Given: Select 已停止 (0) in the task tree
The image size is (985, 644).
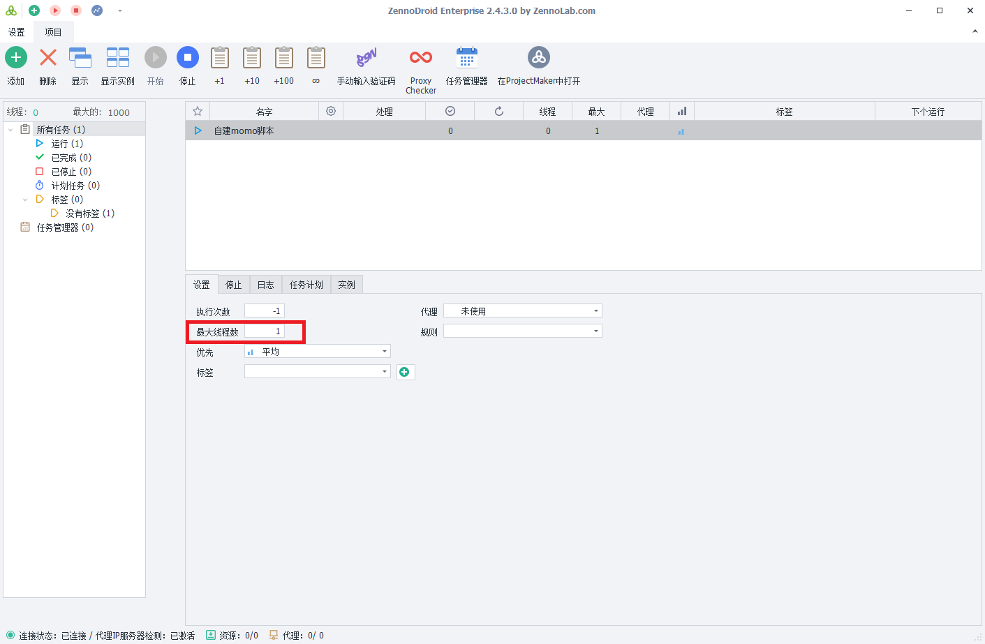Looking at the screenshot, I should 71,172.
